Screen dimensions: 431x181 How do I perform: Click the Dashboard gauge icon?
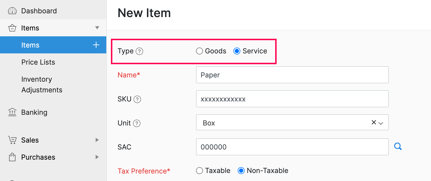[x=12, y=11]
